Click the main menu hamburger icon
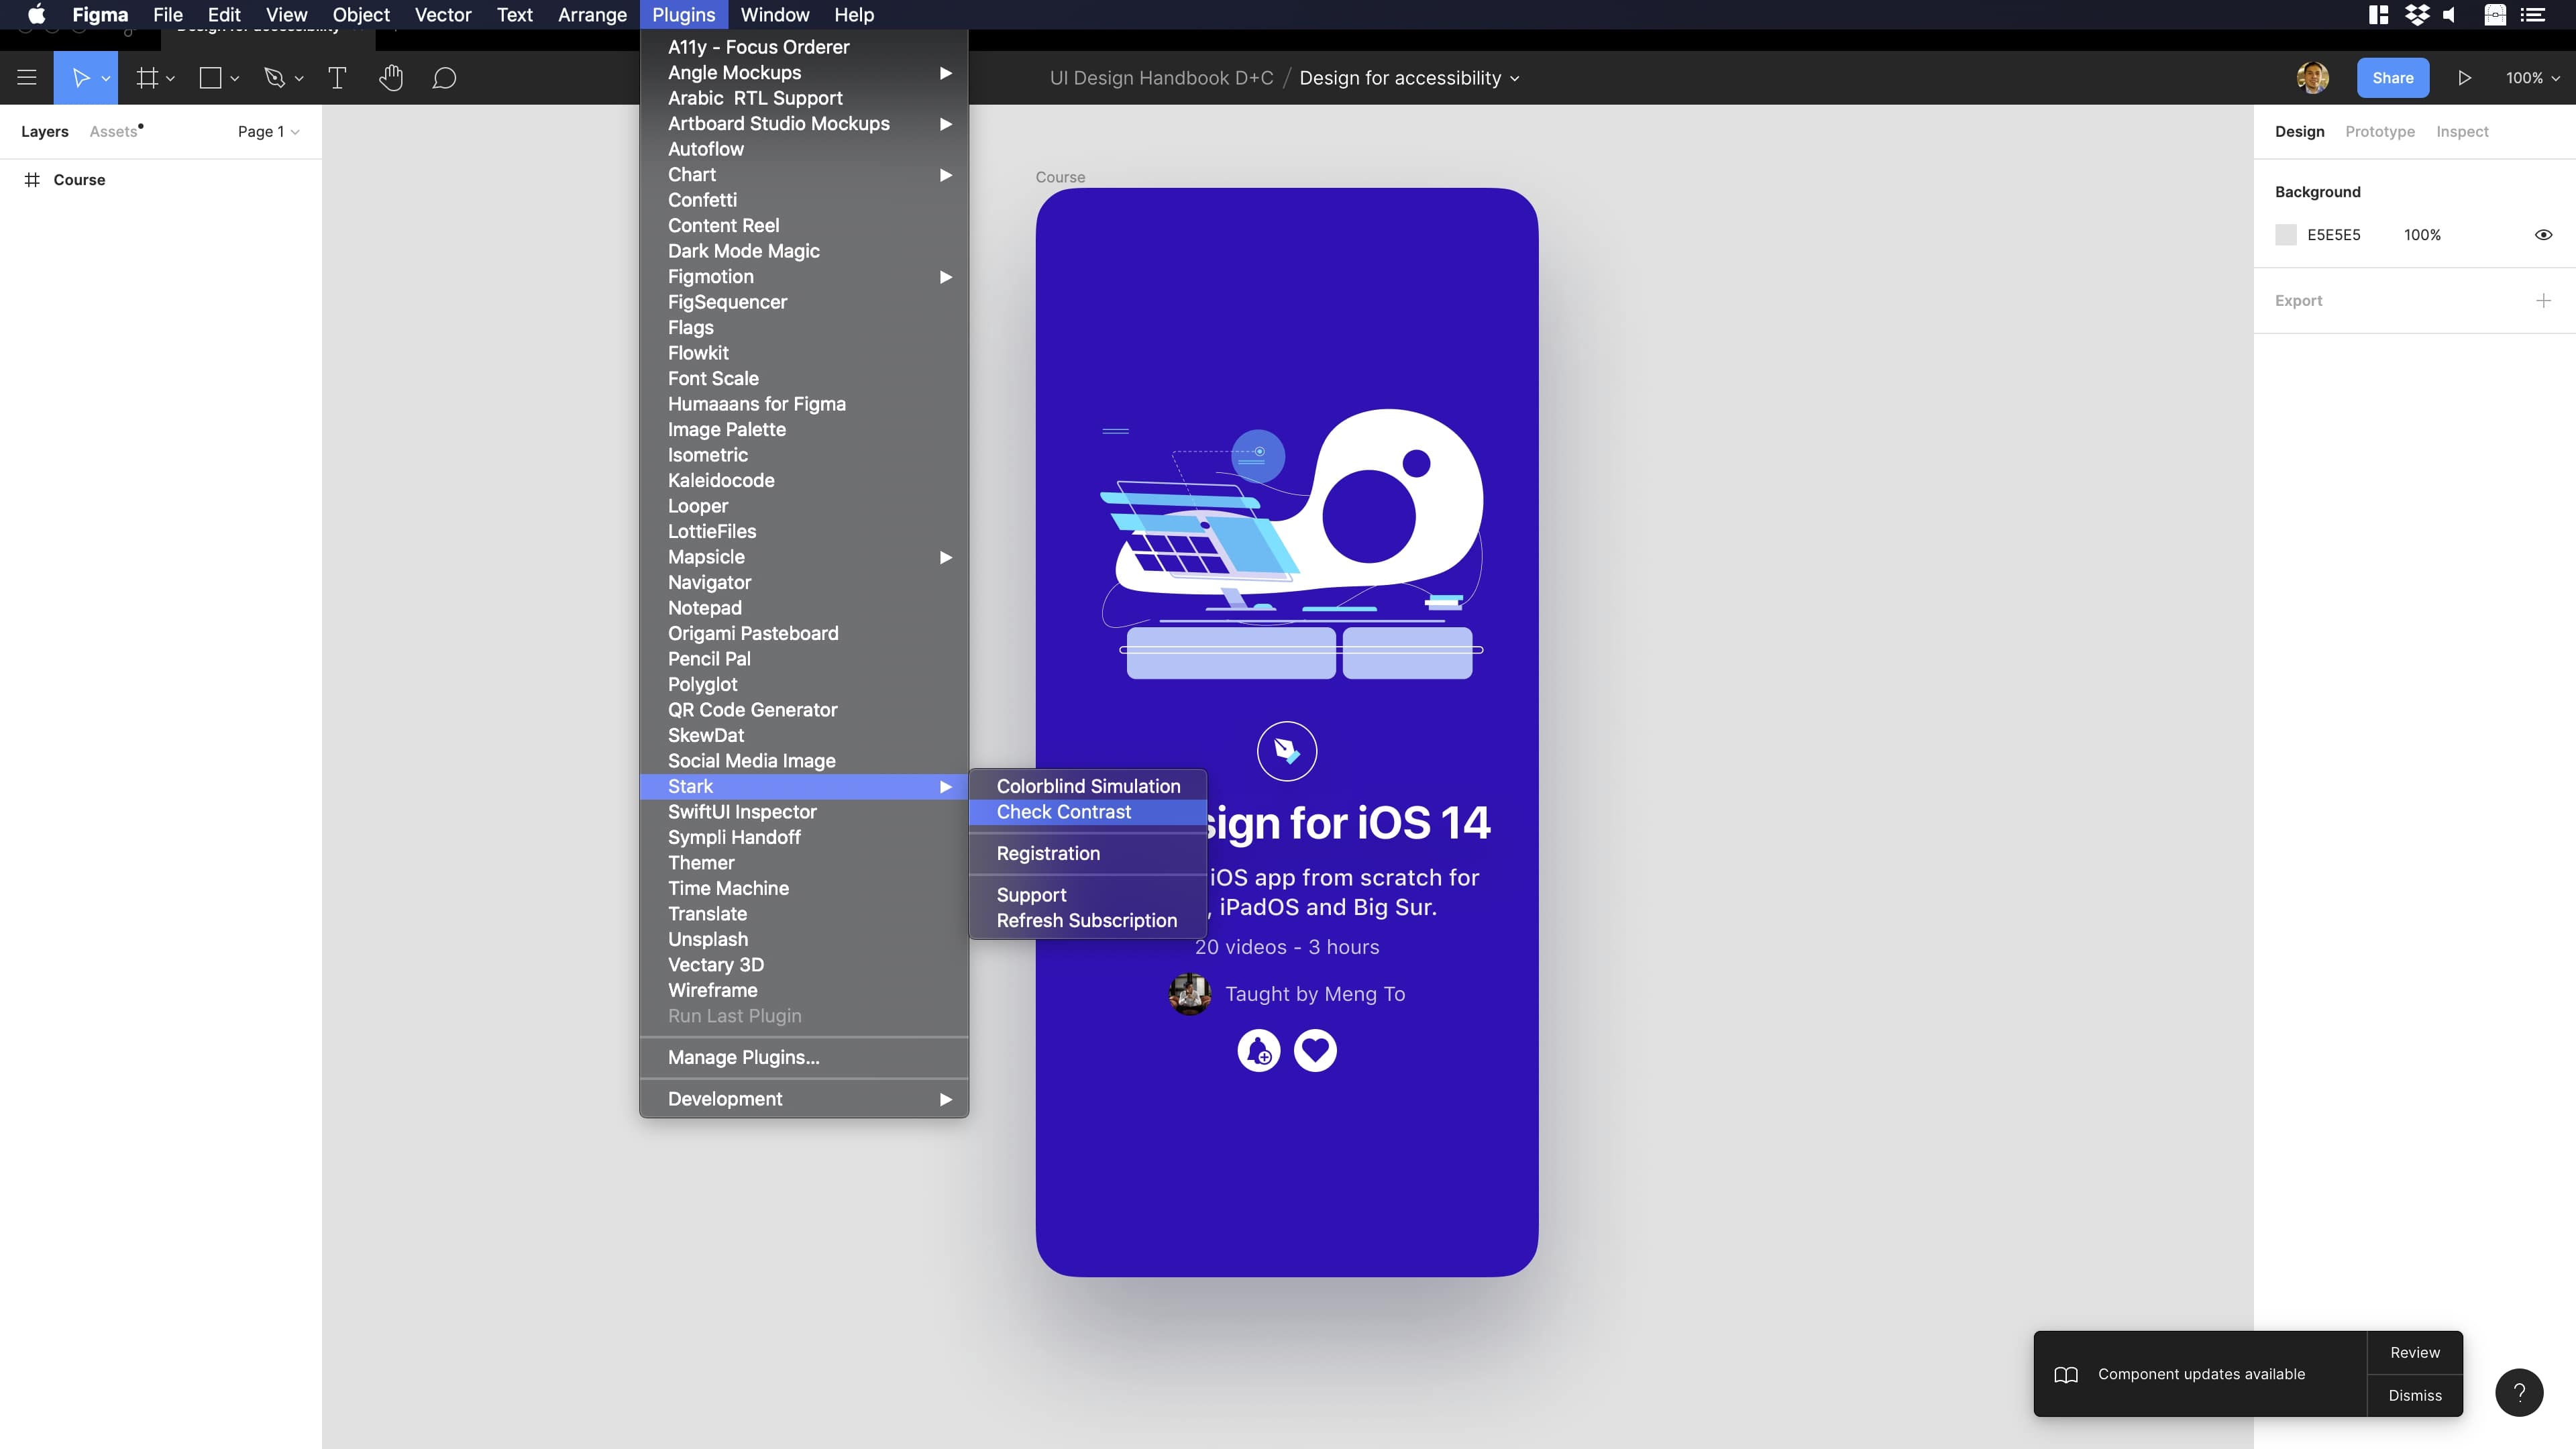This screenshot has height=1449, width=2576. pyautogui.click(x=27, y=77)
